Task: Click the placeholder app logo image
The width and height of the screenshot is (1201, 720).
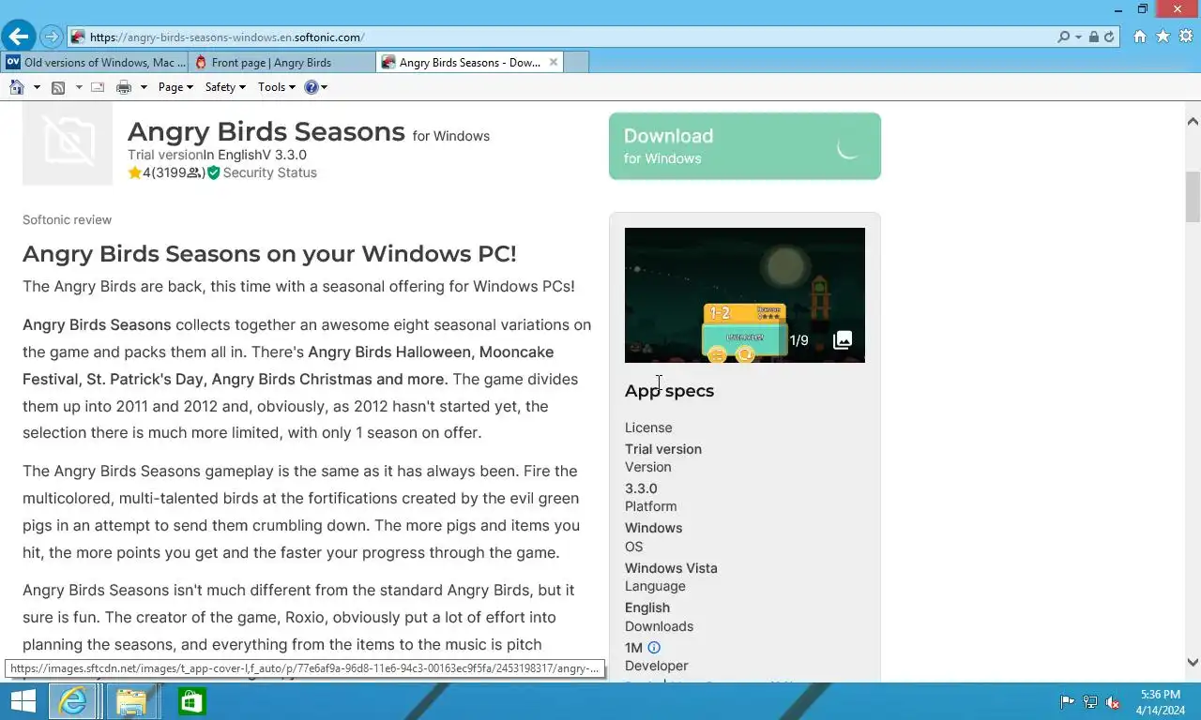Action: click(x=68, y=143)
